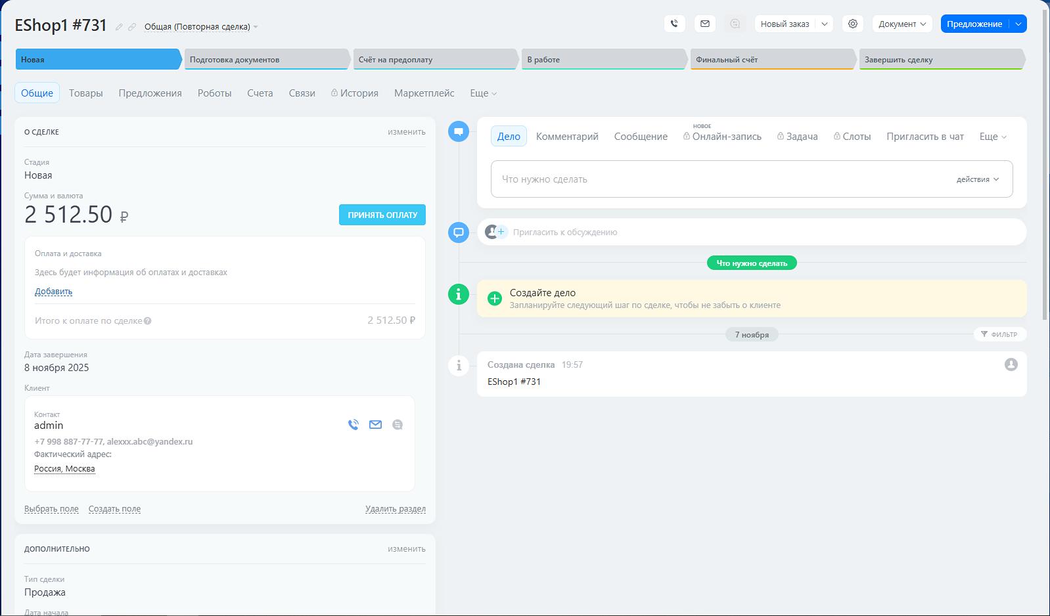
Task: Expand the Общая (Повторная сделка) pipeline dropdown
Action: pyautogui.click(x=201, y=27)
